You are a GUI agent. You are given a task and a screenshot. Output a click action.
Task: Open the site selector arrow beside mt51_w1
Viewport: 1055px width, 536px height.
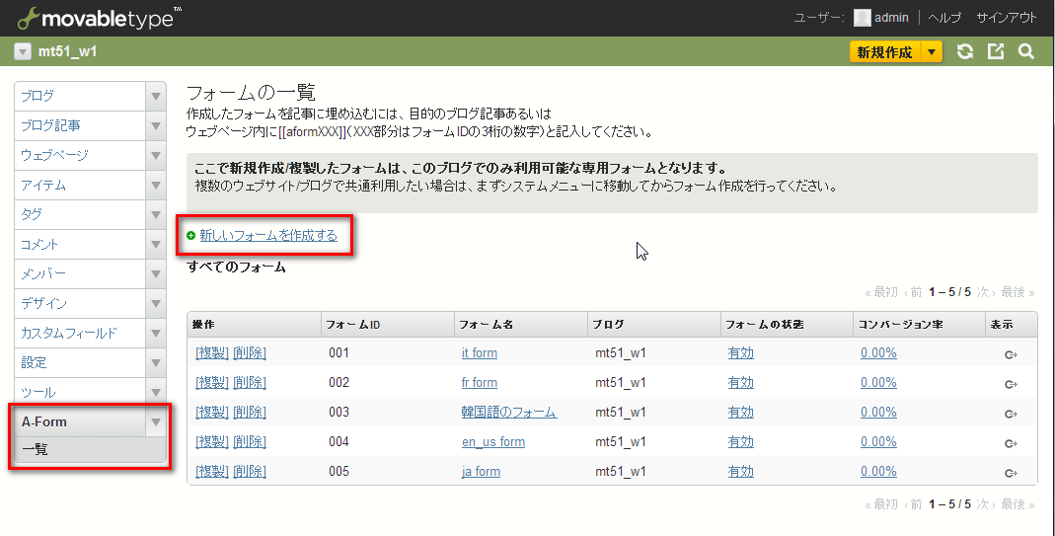(23, 52)
